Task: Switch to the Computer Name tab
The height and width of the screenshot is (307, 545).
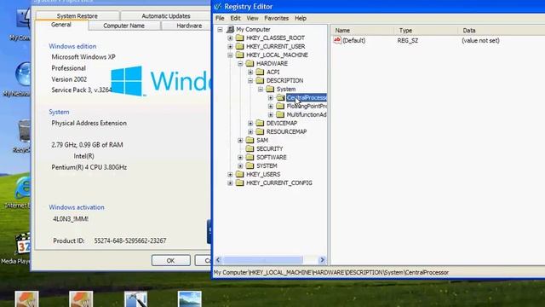Action: coord(123,26)
